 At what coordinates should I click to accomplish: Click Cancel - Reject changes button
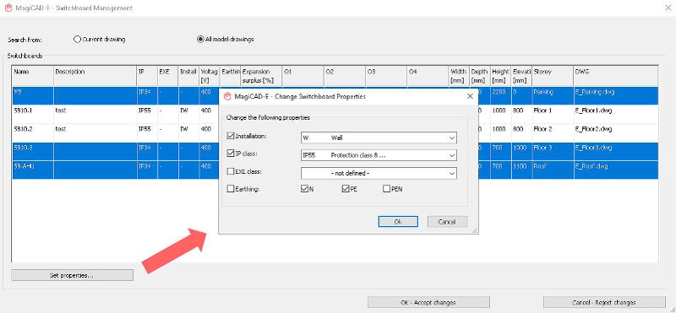[x=604, y=302]
